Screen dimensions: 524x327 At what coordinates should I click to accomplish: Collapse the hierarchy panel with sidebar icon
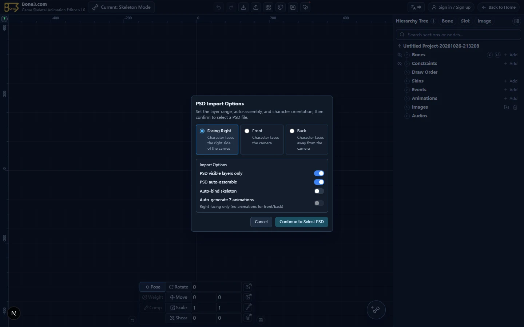(517, 21)
